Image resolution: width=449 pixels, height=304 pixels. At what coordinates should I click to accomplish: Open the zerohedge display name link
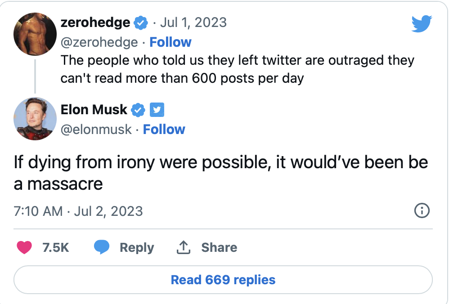(x=95, y=22)
